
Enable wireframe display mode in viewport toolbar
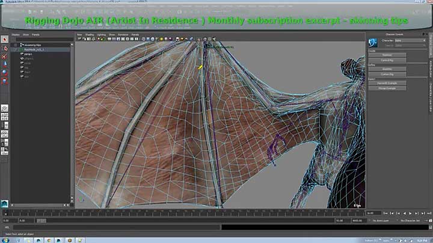tap(144, 39)
